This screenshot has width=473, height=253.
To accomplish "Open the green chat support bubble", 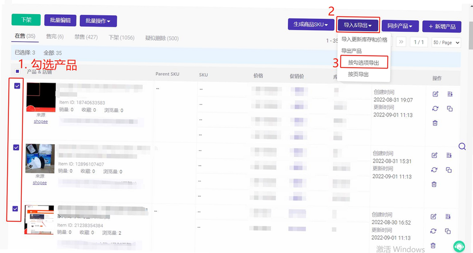I will [x=459, y=246].
